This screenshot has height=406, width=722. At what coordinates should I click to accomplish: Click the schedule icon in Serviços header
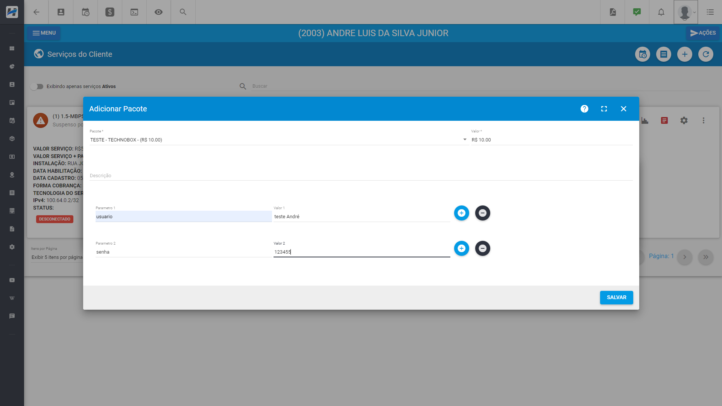click(x=643, y=54)
